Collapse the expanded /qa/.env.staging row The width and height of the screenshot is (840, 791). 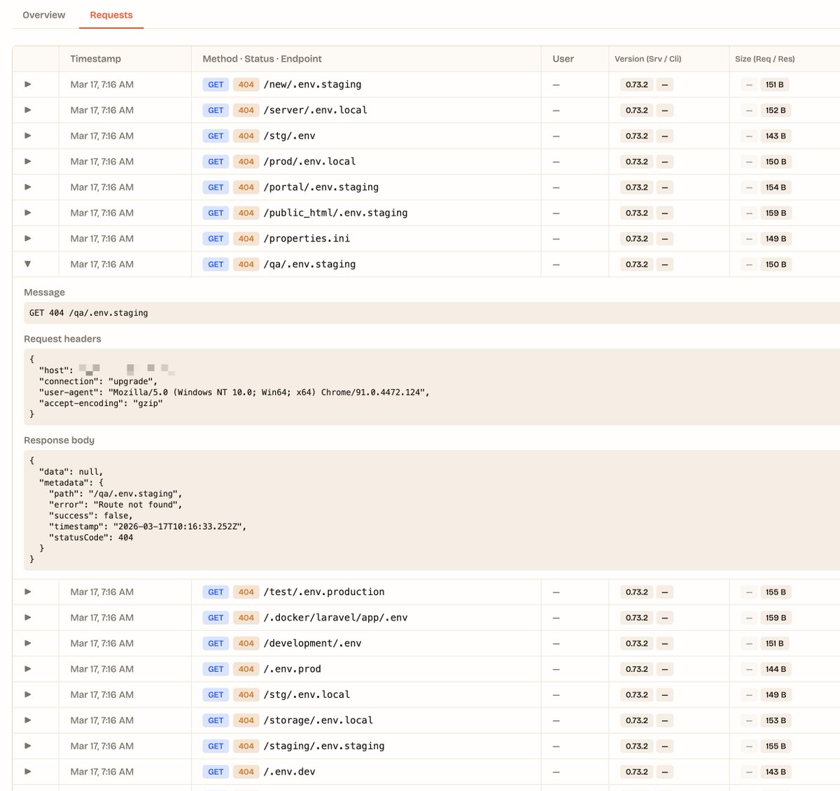coord(28,264)
